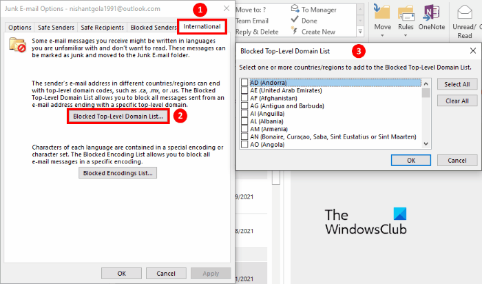Check the AM (Armenia) checkbox
Viewport: 482px width, 284px height.
244,129
